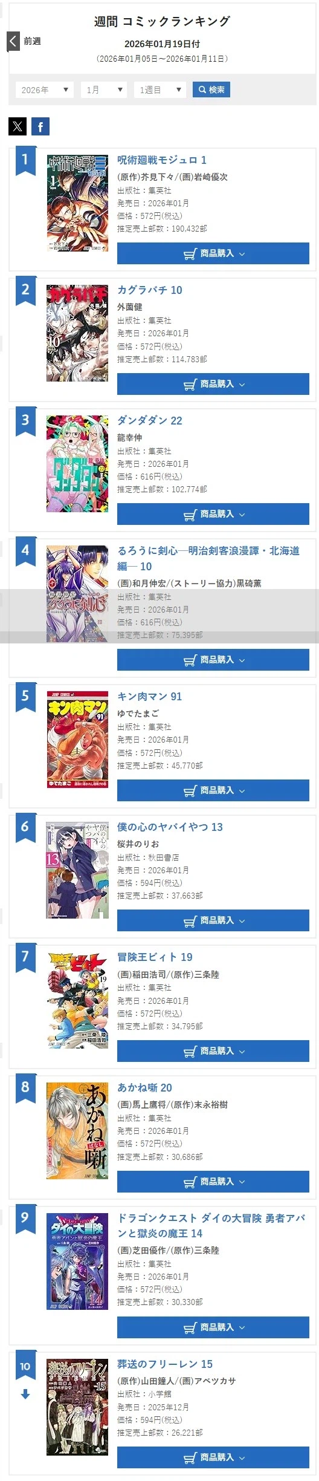The image size is (319, 1481).
Task: Expand 商品購入 for 葬送のフリーレン 15
Action: pos(213,1457)
